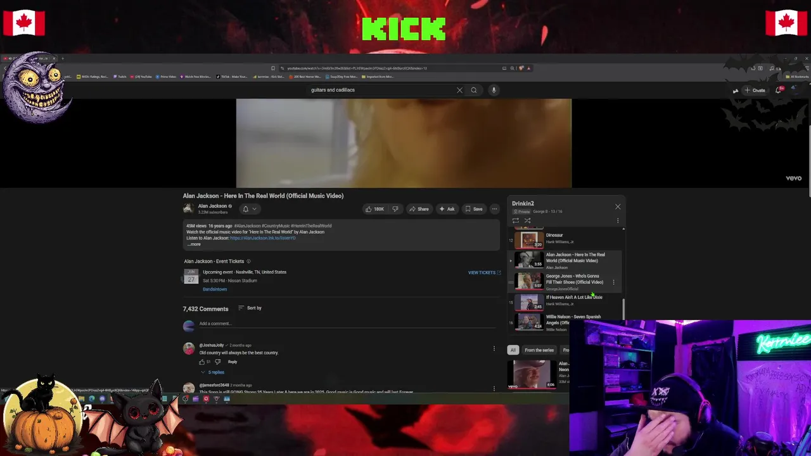Toggle shuffle playlist in Drinkin2
The image size is (811, 456).
point(527,220)
